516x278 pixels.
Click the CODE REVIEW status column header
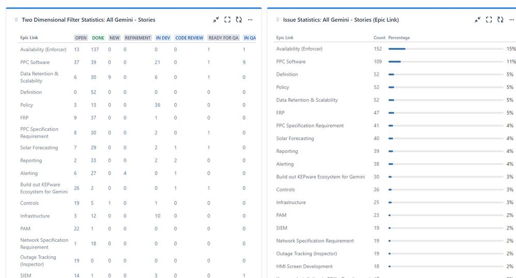pyautogui.click(x=189, y=38)
